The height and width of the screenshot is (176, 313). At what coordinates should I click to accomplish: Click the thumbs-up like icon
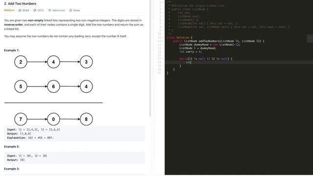click(x=20, y=10)
